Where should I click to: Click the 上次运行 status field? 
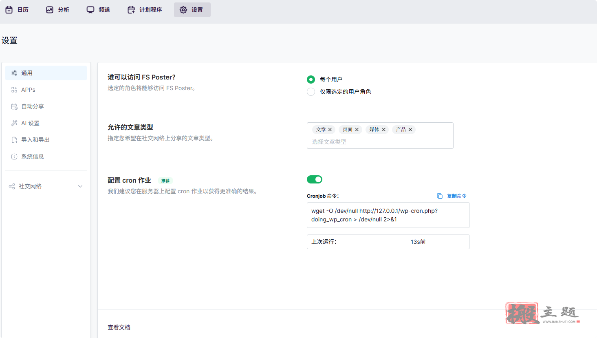pyautogui.click(x=388, y=242)
